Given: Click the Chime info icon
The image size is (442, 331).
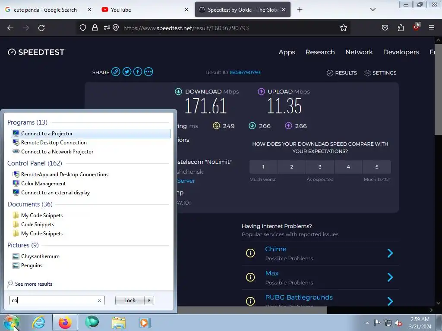Looking at the screenshot, I should (250, 253).
